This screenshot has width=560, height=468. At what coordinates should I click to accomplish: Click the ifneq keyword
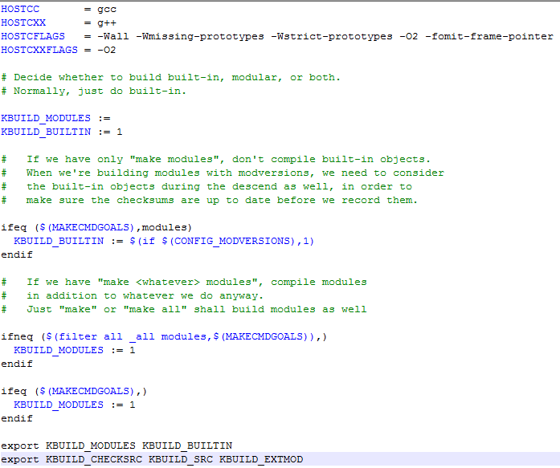point(17,336)
